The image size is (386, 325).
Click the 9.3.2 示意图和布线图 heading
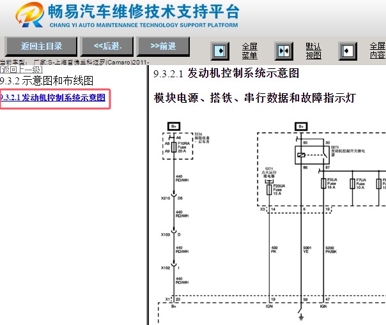coord(47,80)
